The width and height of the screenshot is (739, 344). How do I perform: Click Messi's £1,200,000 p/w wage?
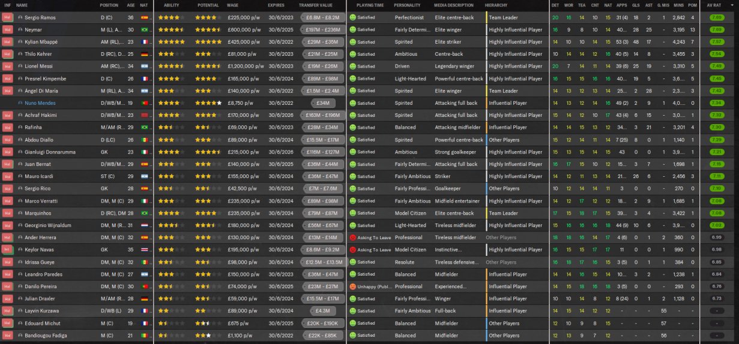click(x=245, y=66)
